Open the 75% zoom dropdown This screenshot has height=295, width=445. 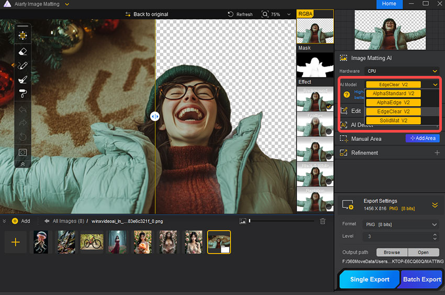[288, 14]
